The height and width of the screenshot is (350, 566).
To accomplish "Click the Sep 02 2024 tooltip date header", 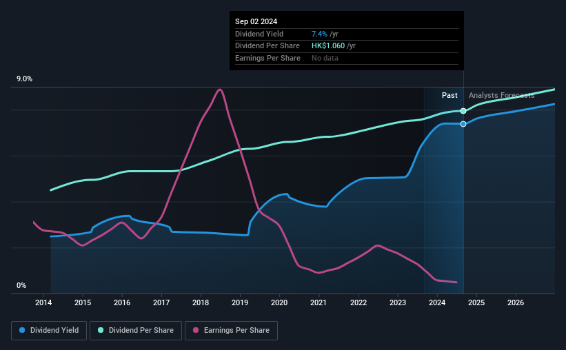I will pyautogui.click(x=256, y=21).
